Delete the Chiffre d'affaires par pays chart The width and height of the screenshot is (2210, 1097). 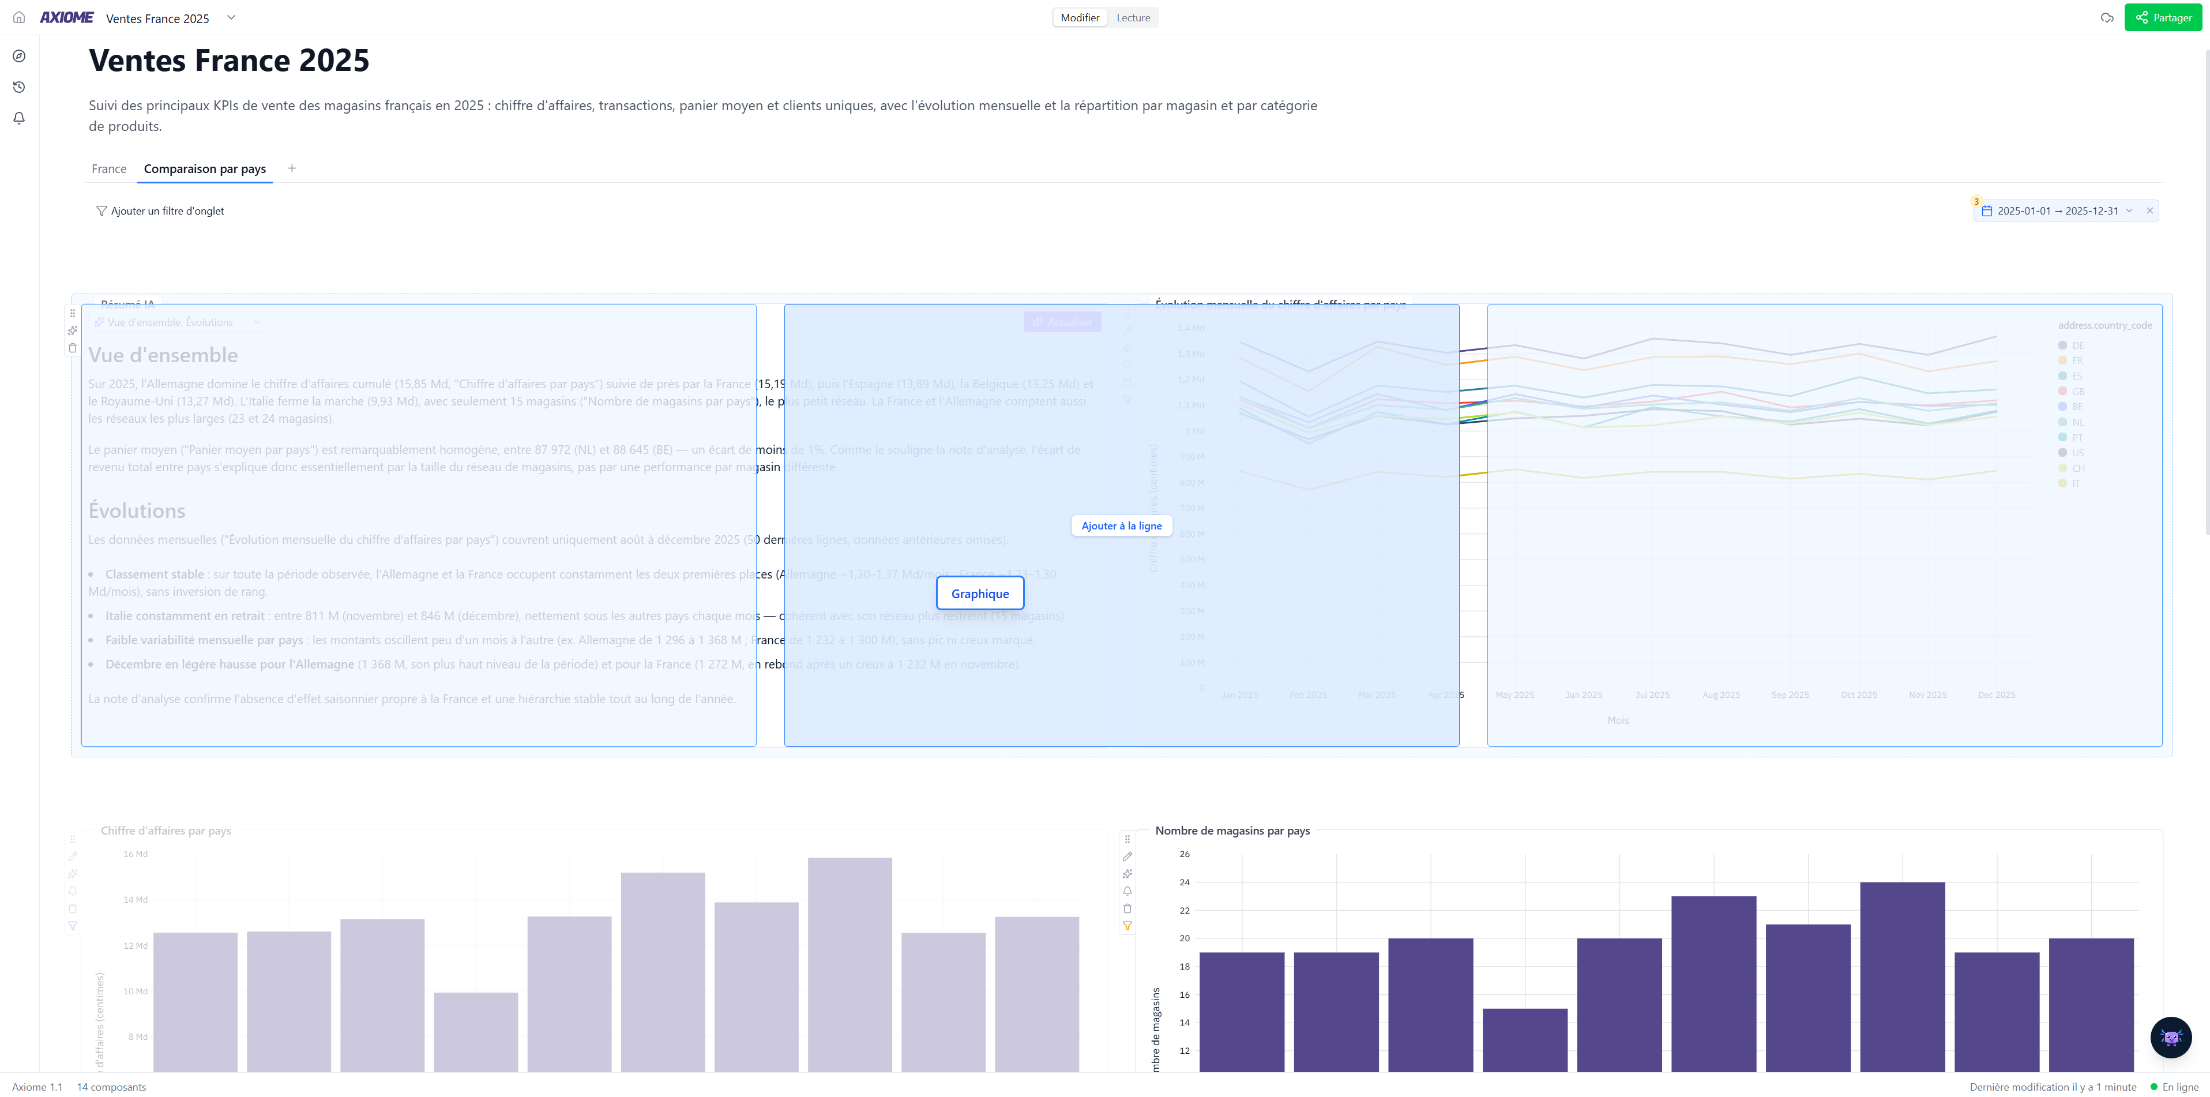(73, 908)
